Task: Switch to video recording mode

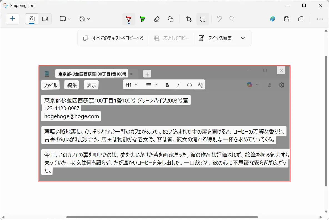Action: tap(45, 19)
